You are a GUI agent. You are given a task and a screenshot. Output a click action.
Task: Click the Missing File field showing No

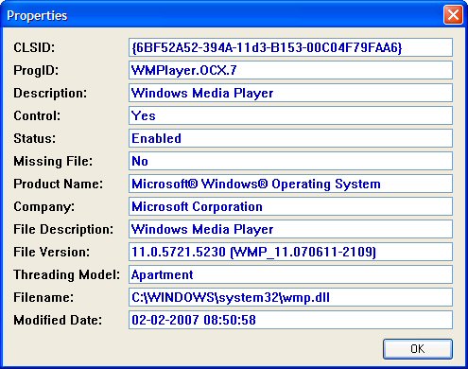point(290,161)
